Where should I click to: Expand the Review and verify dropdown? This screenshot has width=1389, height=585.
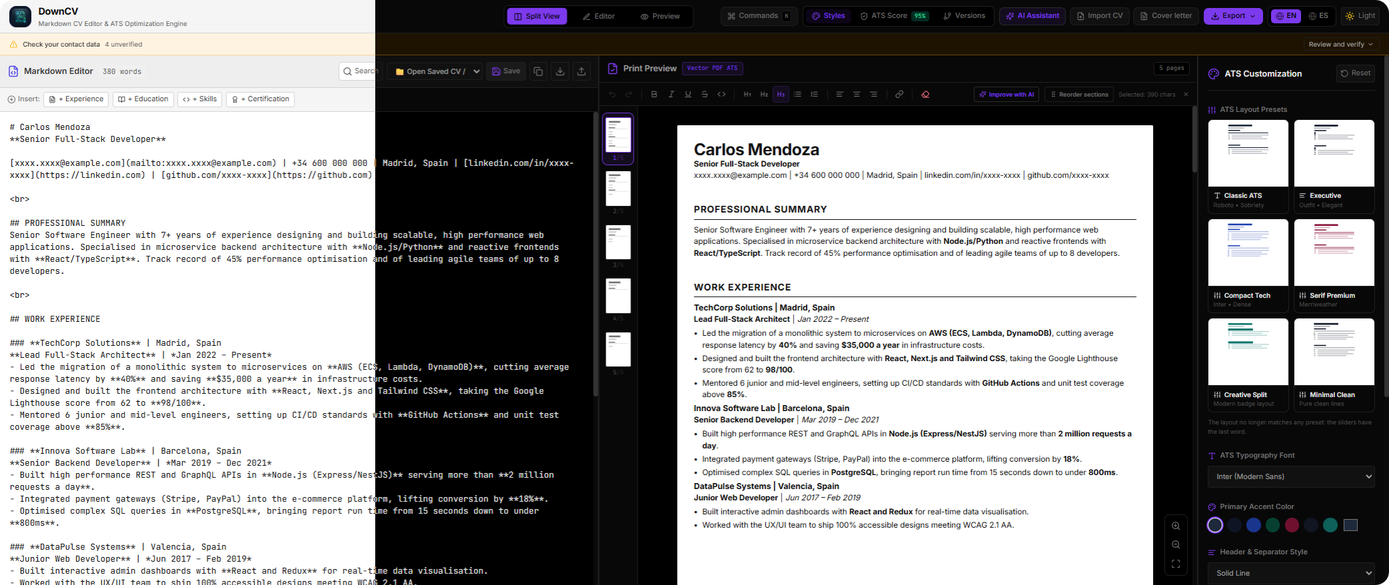click(1341, 45)
